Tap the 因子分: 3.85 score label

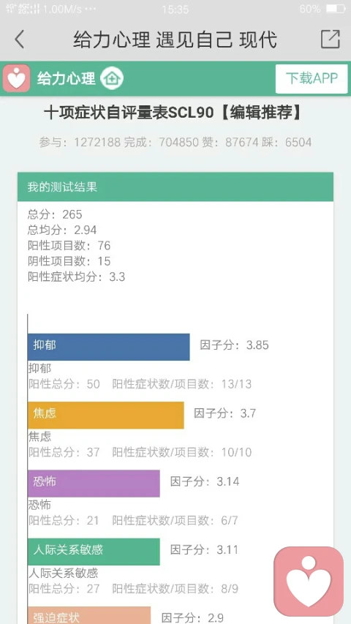235,345
